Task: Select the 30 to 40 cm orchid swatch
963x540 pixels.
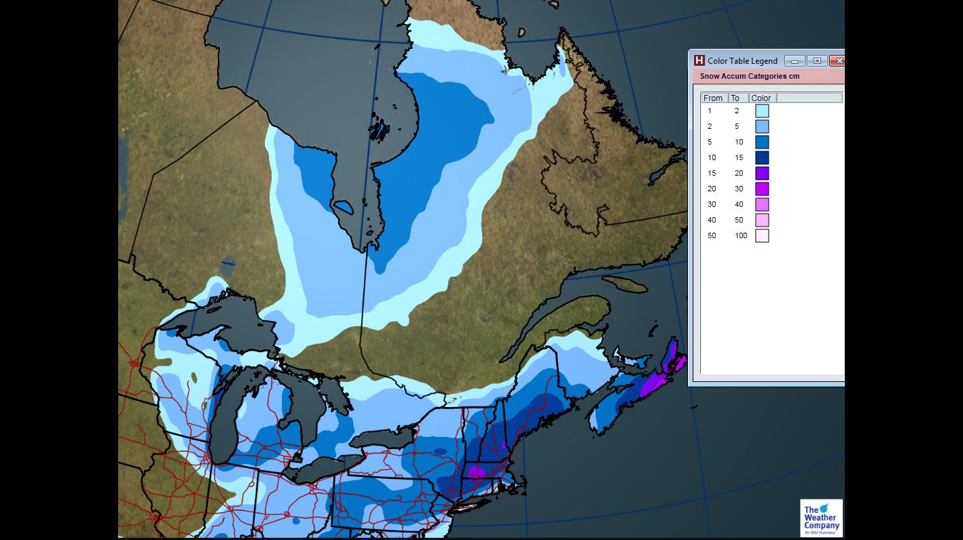Action: click(761, 204)
